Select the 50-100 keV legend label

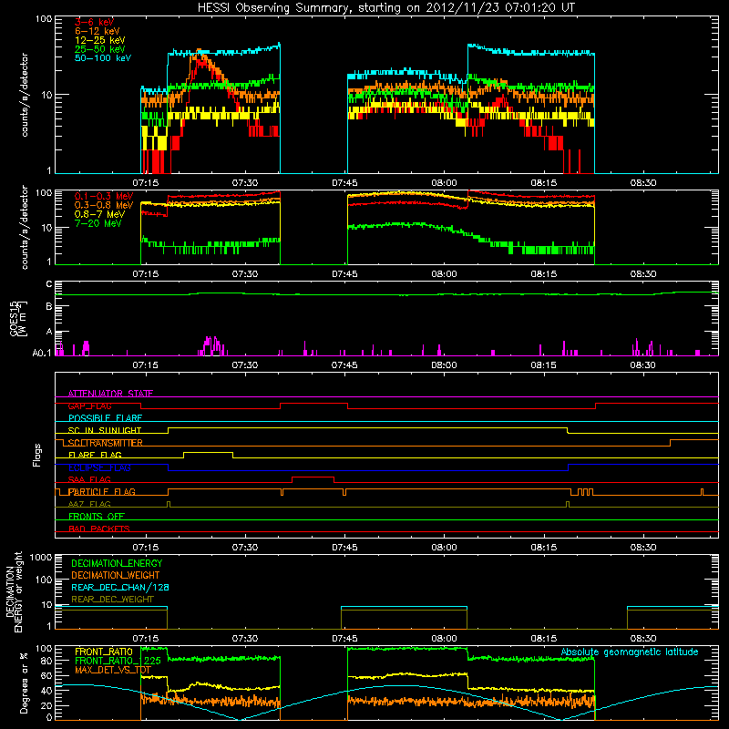(x=103, y=58)
